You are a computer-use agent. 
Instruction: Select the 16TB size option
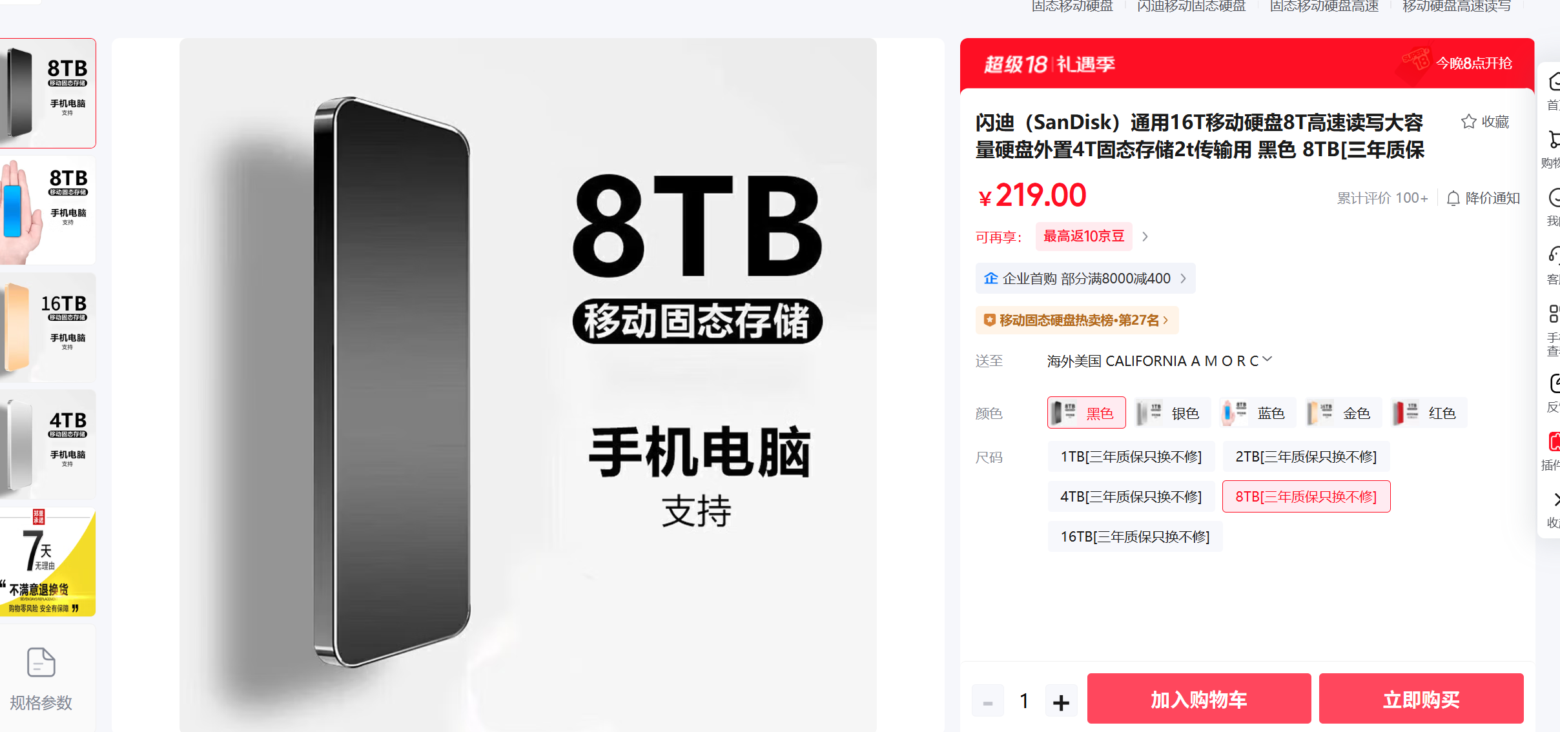pos(1134,536)
